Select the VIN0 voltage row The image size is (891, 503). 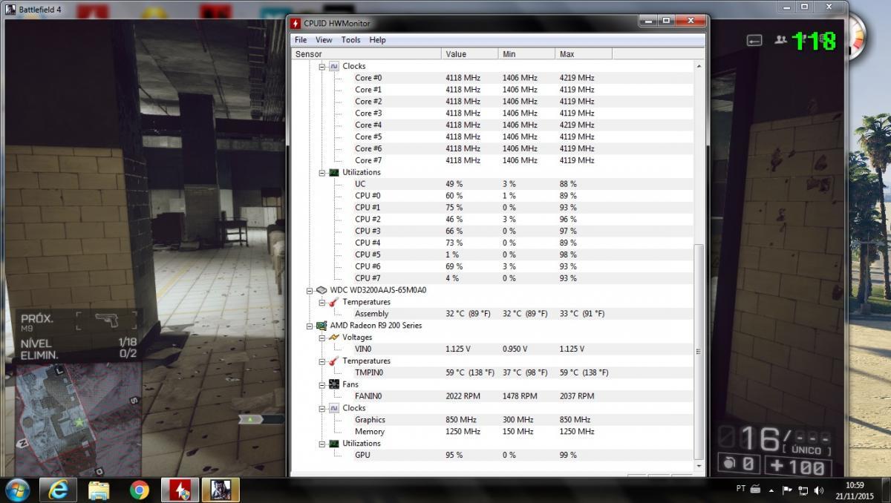(x=493, y=349)
